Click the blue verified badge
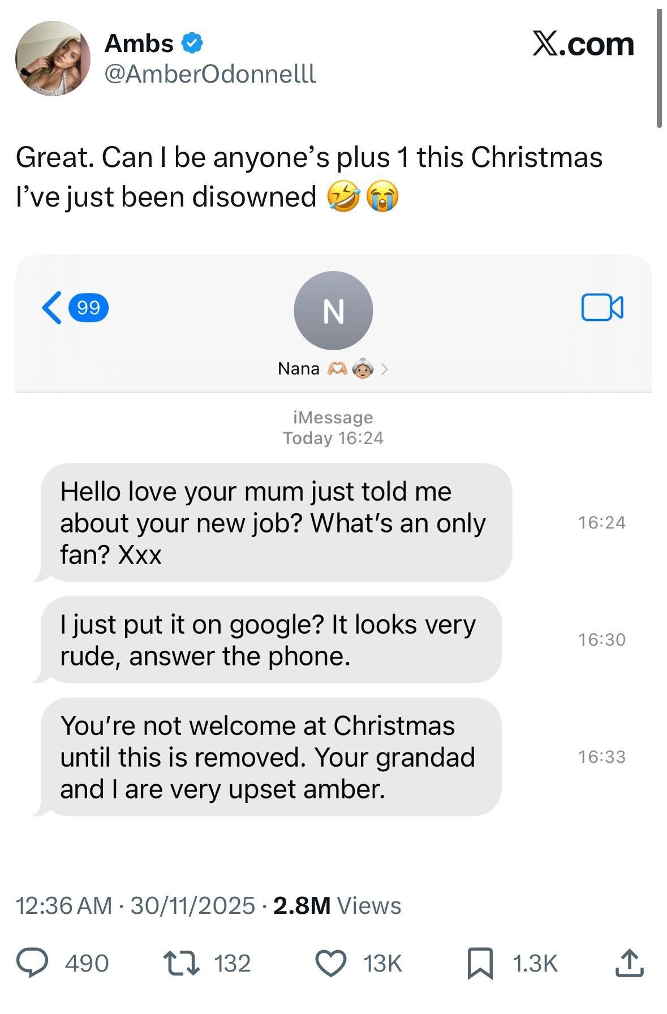 192,44
